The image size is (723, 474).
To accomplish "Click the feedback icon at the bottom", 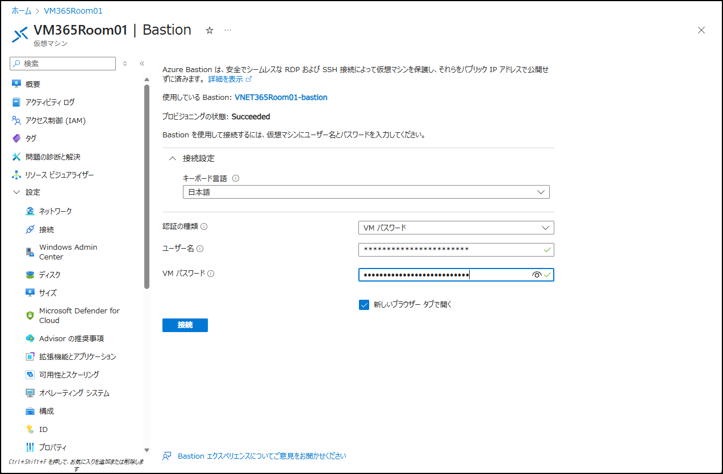I will [x=167, y=456].
